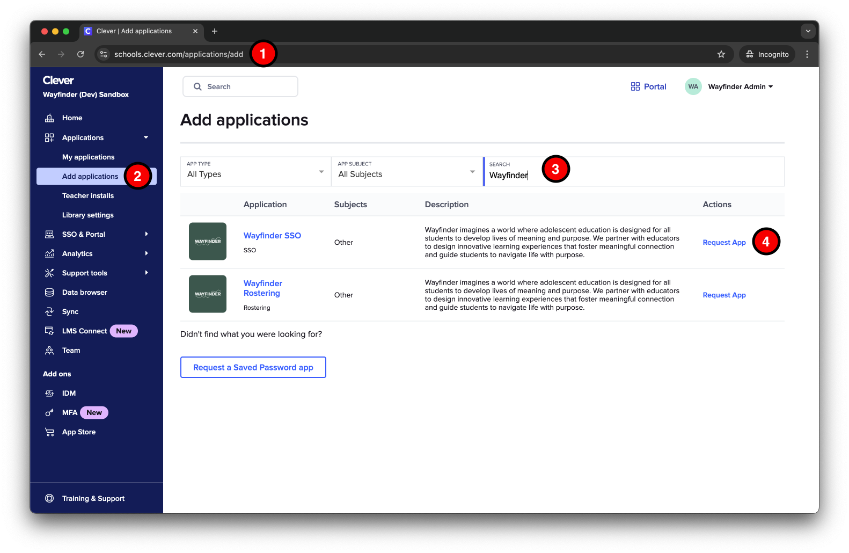The image size is (849, 553).
Task: Open Teacher installs page
Action: (88, 196)
